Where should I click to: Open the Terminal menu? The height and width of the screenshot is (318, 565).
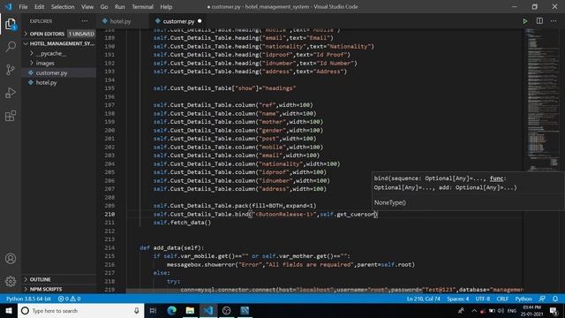[x=143, y=7]
